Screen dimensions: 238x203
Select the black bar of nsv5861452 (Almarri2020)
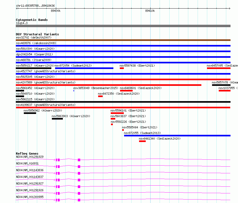tap(20, 91)
